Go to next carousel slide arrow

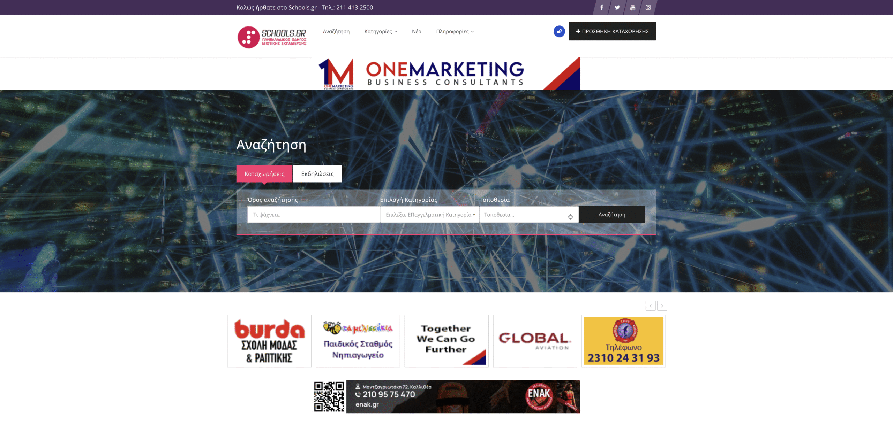pyautogui.click(x=662, y=306)
